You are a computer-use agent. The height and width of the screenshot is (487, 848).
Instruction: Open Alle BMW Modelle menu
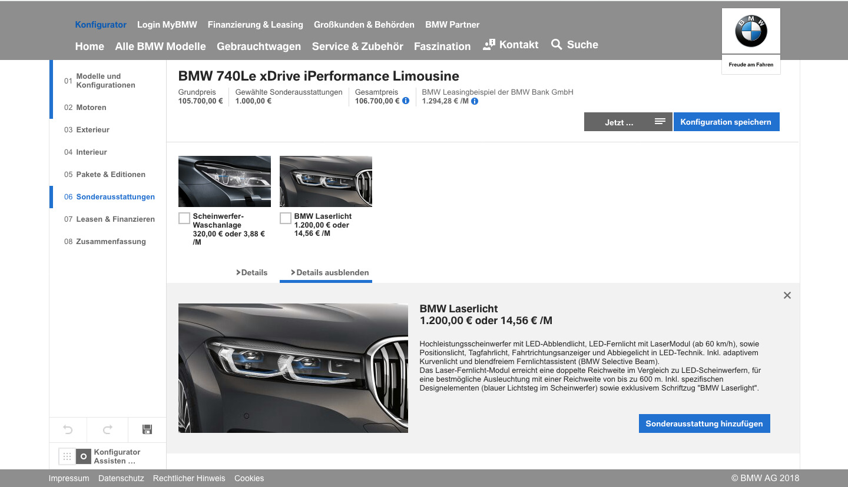coord(160,46)
